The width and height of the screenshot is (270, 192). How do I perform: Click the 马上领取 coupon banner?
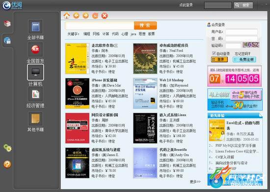[x=235, y=99]
